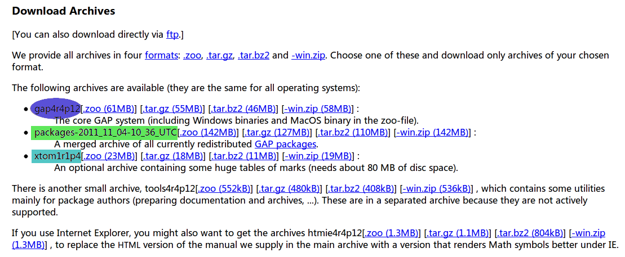Screen dimensions: 625x257
Task: Open the -win.zip format description link
Action: click(x=309, y=55)
